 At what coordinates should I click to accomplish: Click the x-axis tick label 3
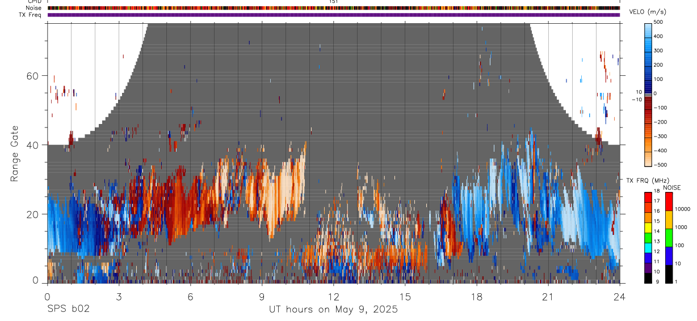pos(119,297)
